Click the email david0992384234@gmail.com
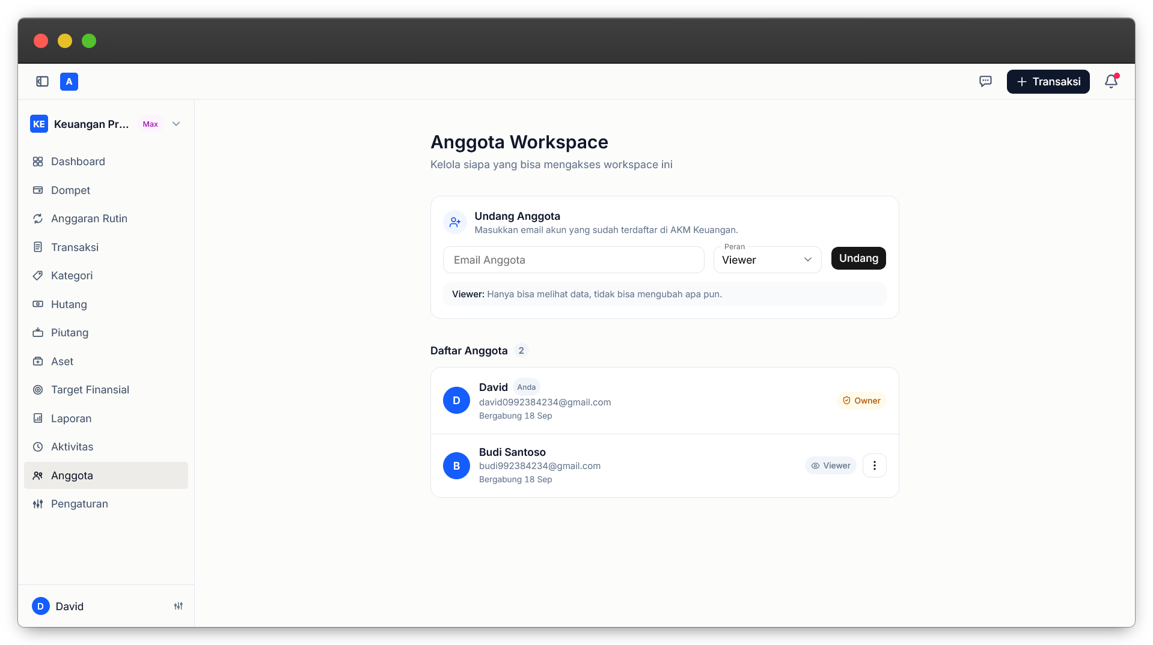Image resolution: width=1153 pixels, height=645 pixels. [545, 402]
